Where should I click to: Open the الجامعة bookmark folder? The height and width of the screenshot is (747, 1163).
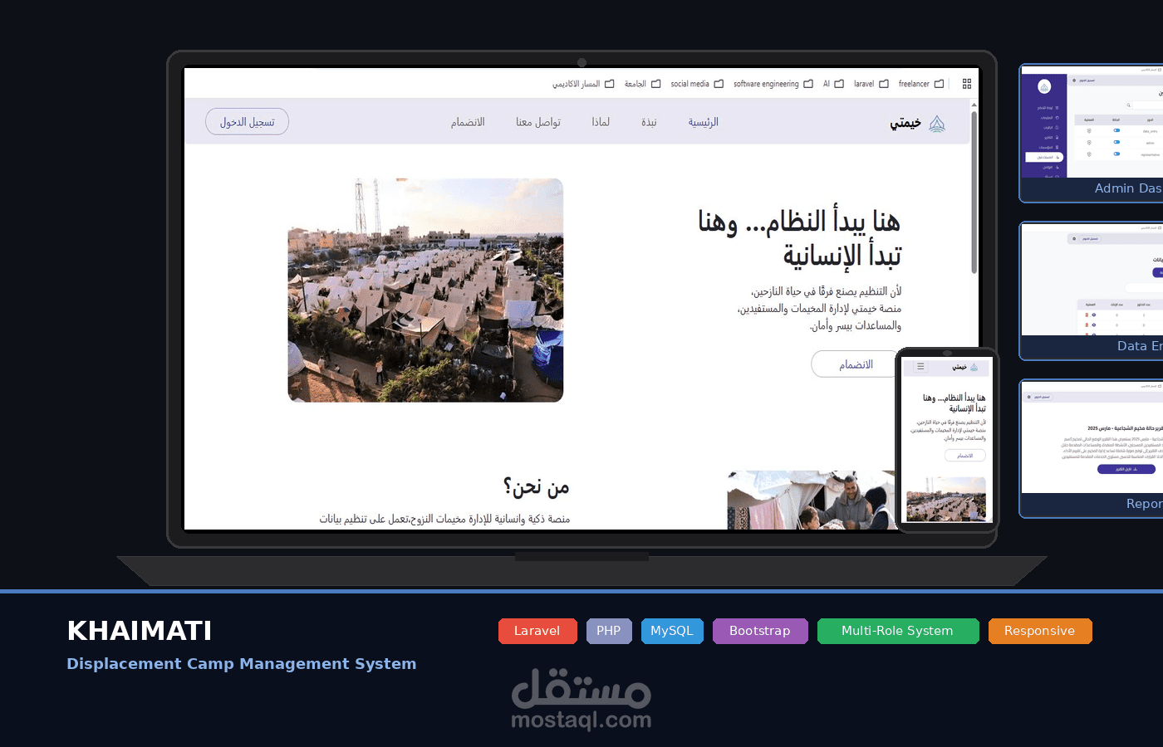(x=642, y=84)
